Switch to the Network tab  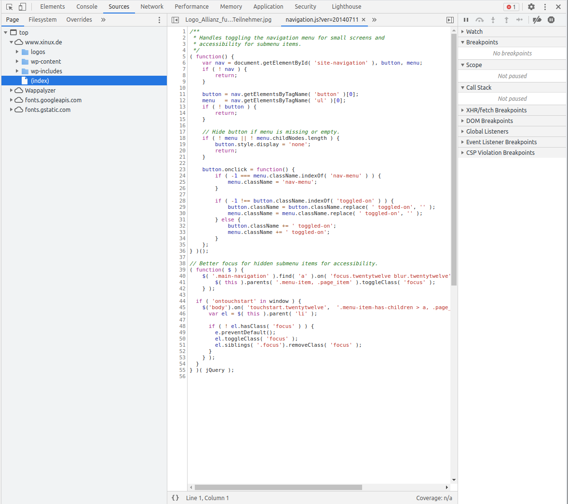(x=152, y=7)
